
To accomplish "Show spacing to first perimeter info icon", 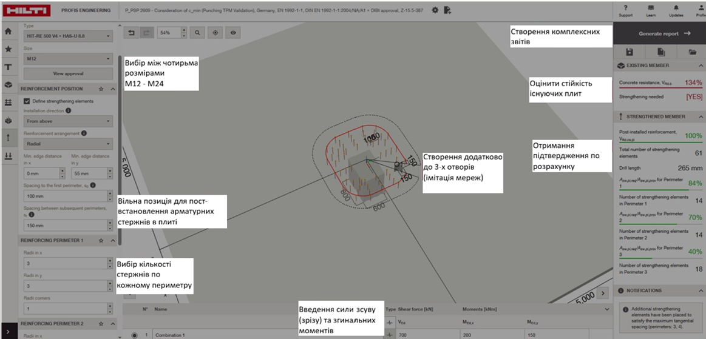I will pos(93,185).
